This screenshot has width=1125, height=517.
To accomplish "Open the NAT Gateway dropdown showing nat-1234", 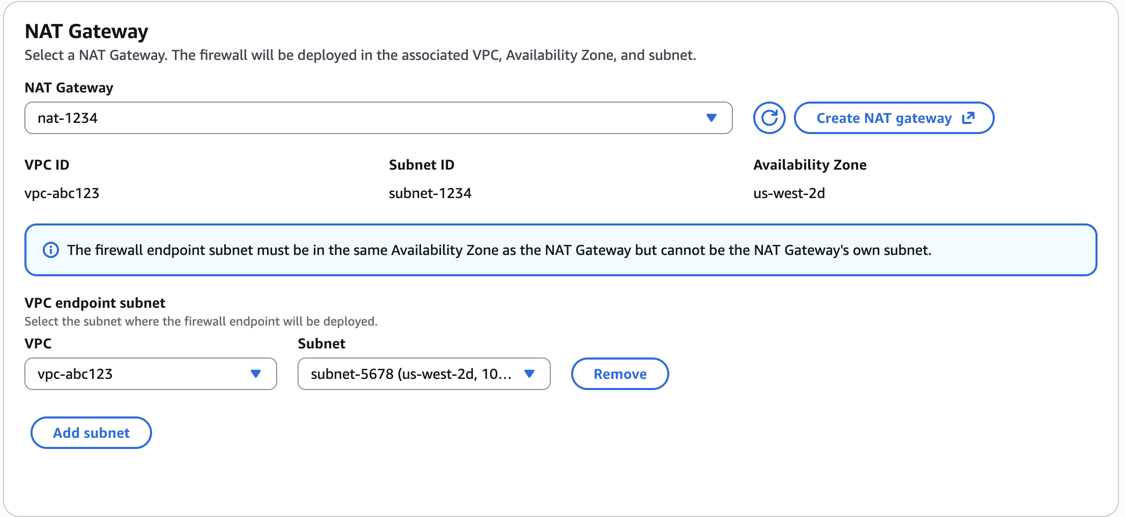I will click(x=378, y=118).
